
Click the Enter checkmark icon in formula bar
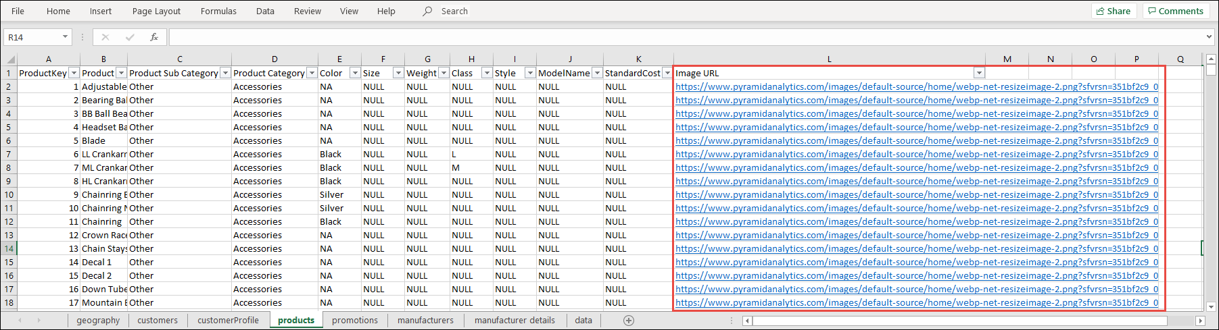130,37
